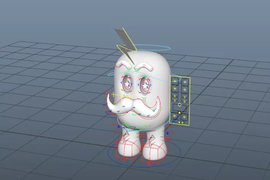Pick the black triangle control on the right leg

pyautogui.click(x=152, y=137)
